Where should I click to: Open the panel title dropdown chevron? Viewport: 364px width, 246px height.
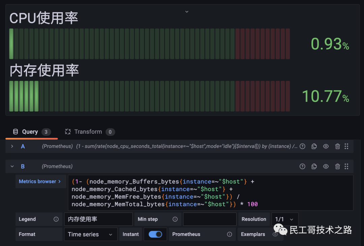tap(187, 11)
